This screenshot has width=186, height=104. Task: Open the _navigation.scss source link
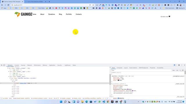(x=178, y=76)
